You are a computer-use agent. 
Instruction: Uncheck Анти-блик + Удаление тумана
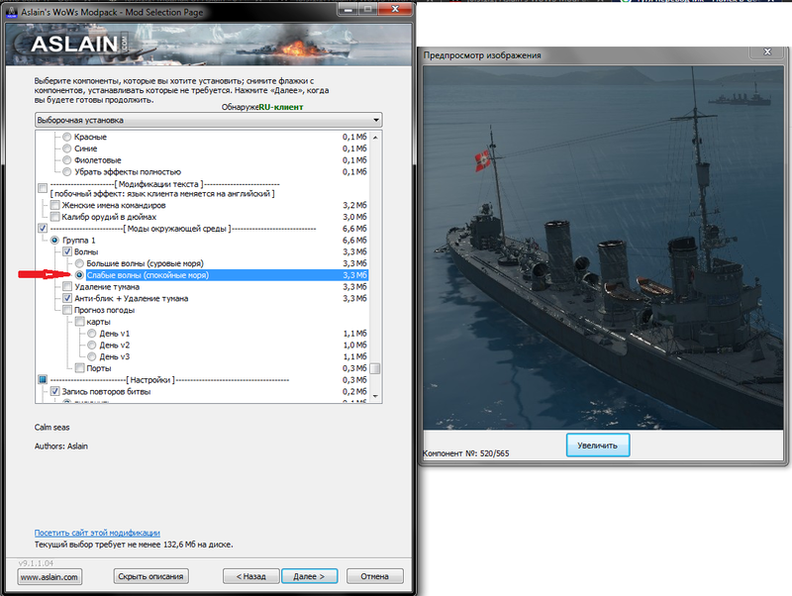coord(67,298)
